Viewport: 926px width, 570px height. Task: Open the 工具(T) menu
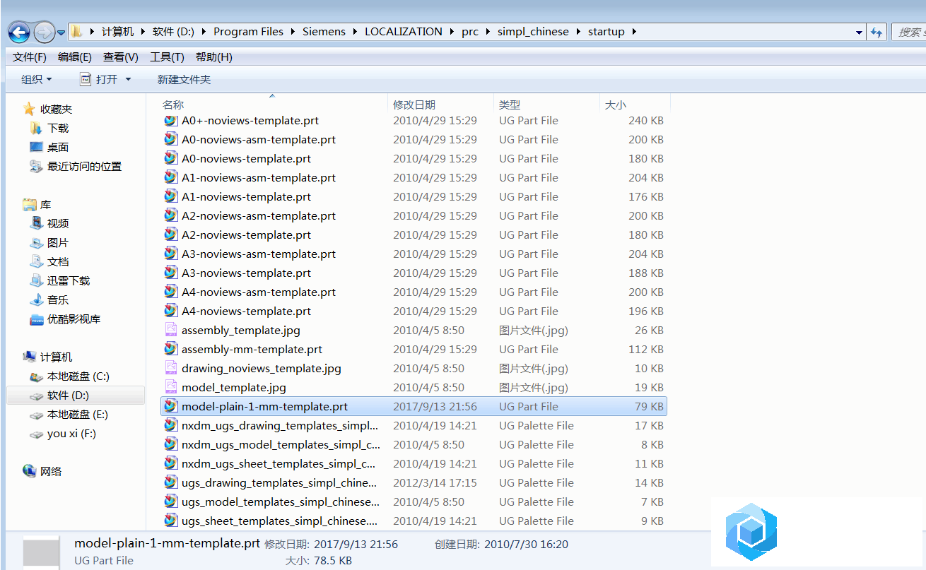(167, 57)
